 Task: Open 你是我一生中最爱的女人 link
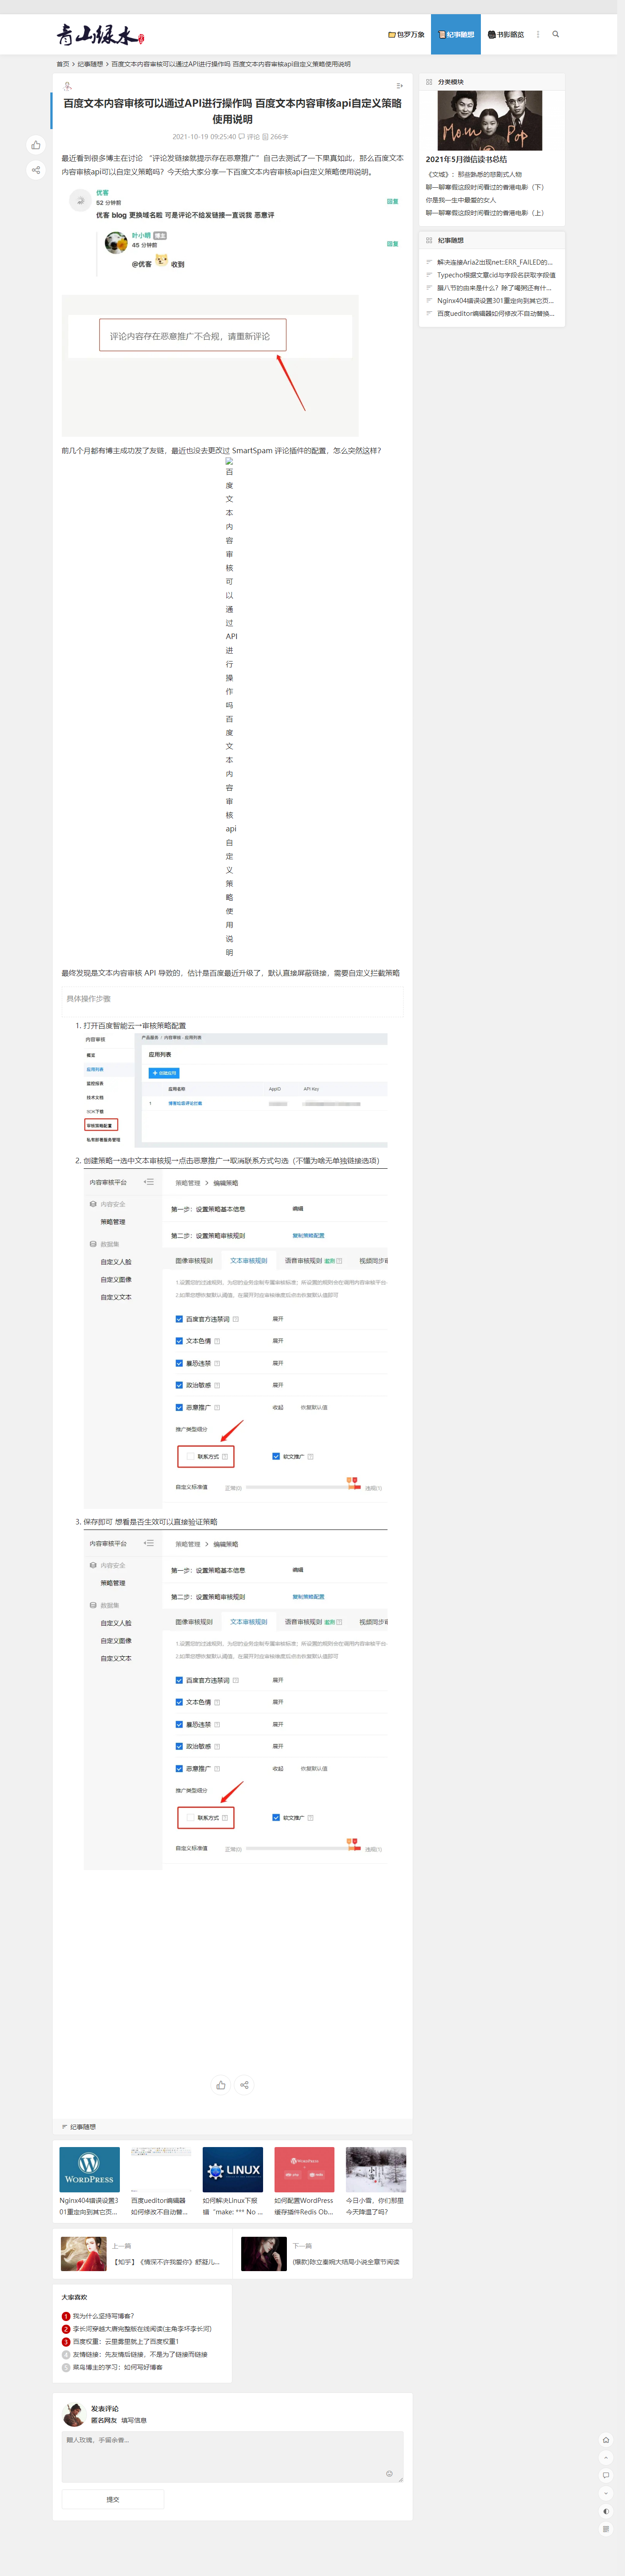(x=461, y=200)
